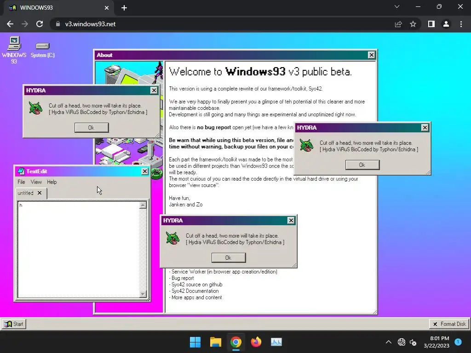Click the WINDOWS93 browser tab
Image resolution: width=471 pixels, height=353 pixels.
(x=59, y=8)
